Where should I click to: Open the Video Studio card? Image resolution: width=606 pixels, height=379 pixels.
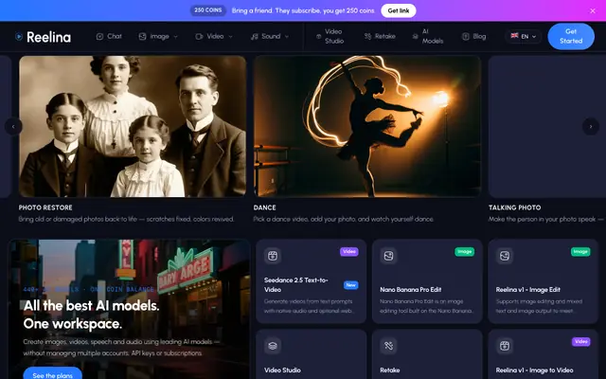[312, 354]
